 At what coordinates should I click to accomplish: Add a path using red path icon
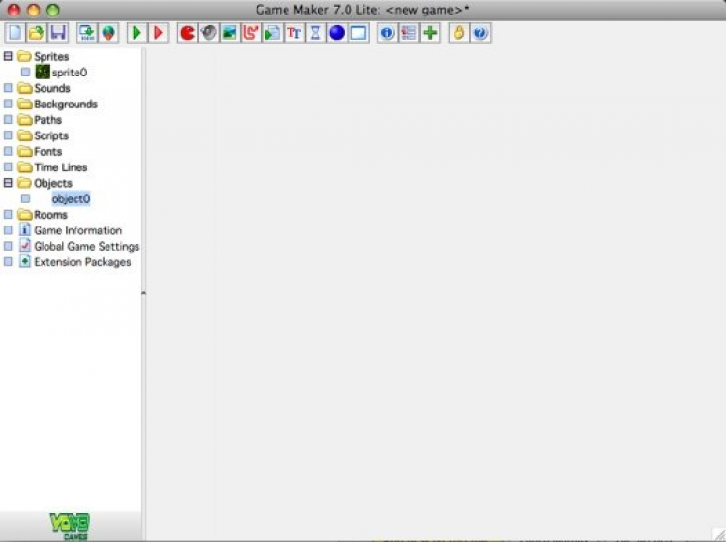(x=251, y=33)
